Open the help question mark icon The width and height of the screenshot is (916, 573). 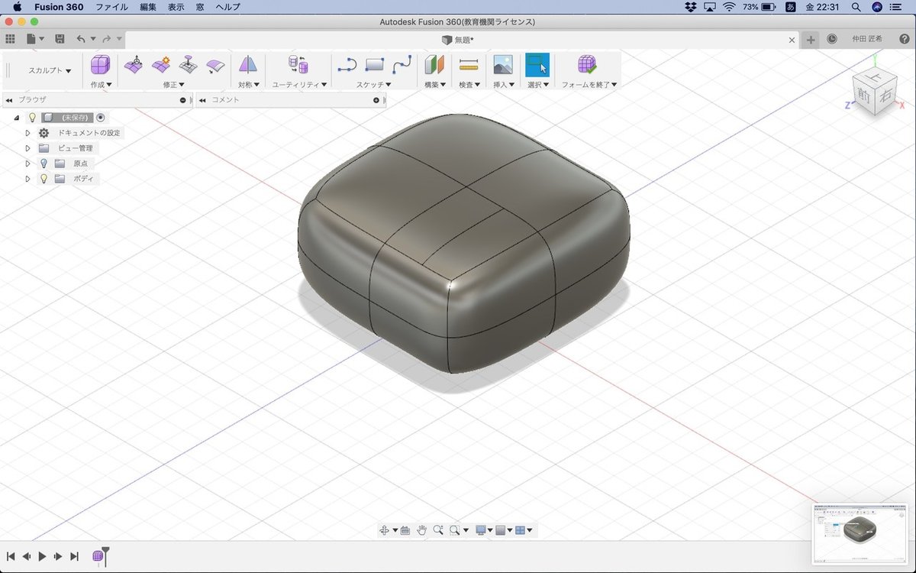(904, 39)
